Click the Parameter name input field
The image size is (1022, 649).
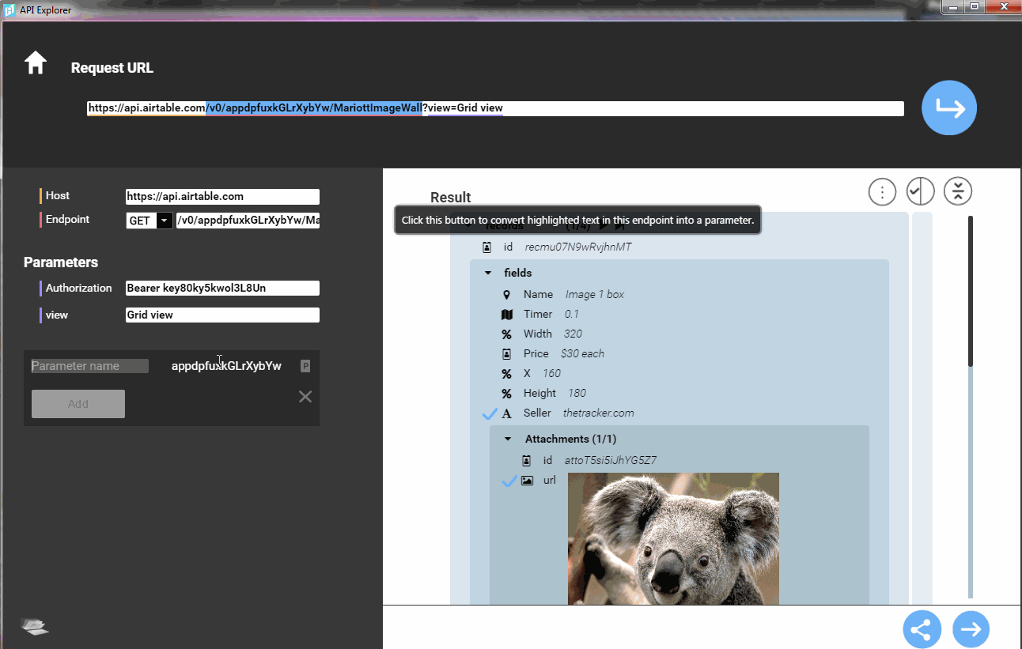(90, 366)
